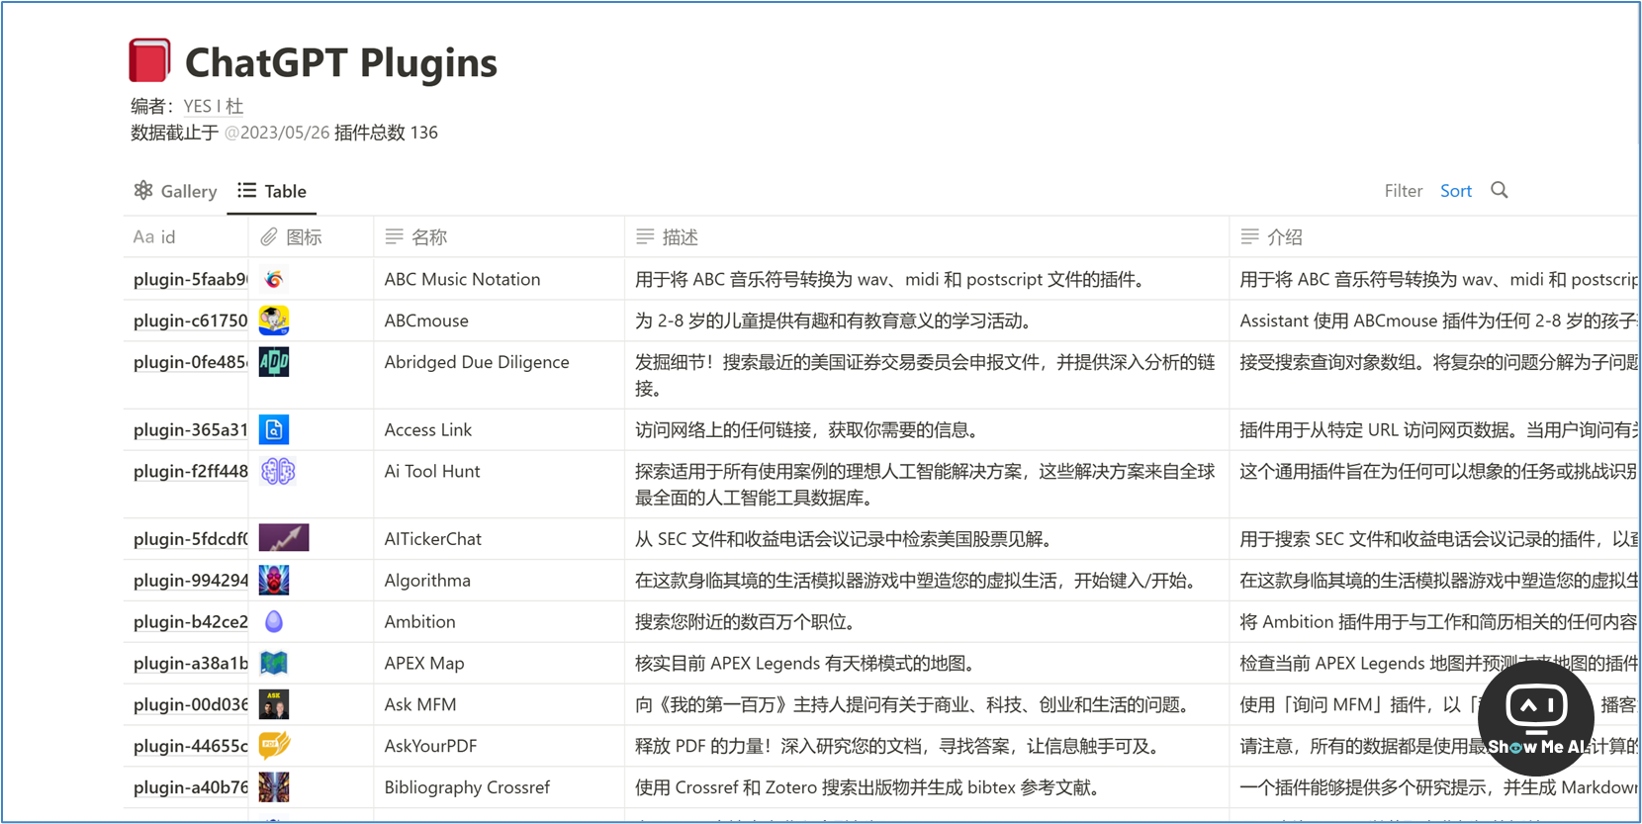Open the page plugin-f2ff448
The image size is (1642, 824).
[x=190, y=471]
